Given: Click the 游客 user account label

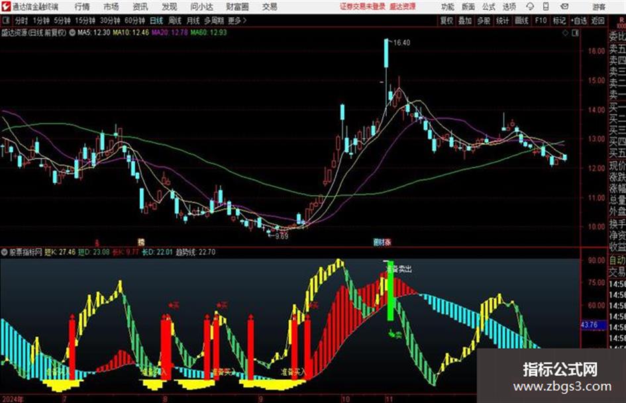Looking at the screenshot, I should point(598,7).
